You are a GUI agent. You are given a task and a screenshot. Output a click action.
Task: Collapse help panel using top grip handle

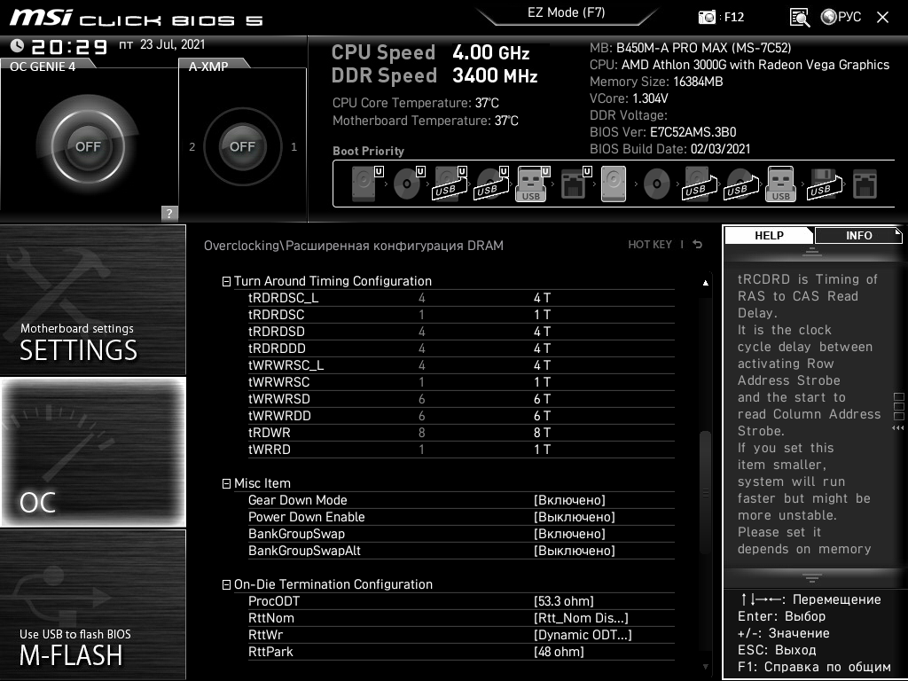coord(812,252)
